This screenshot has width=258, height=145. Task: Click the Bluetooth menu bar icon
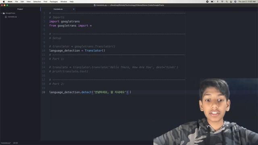218,2
